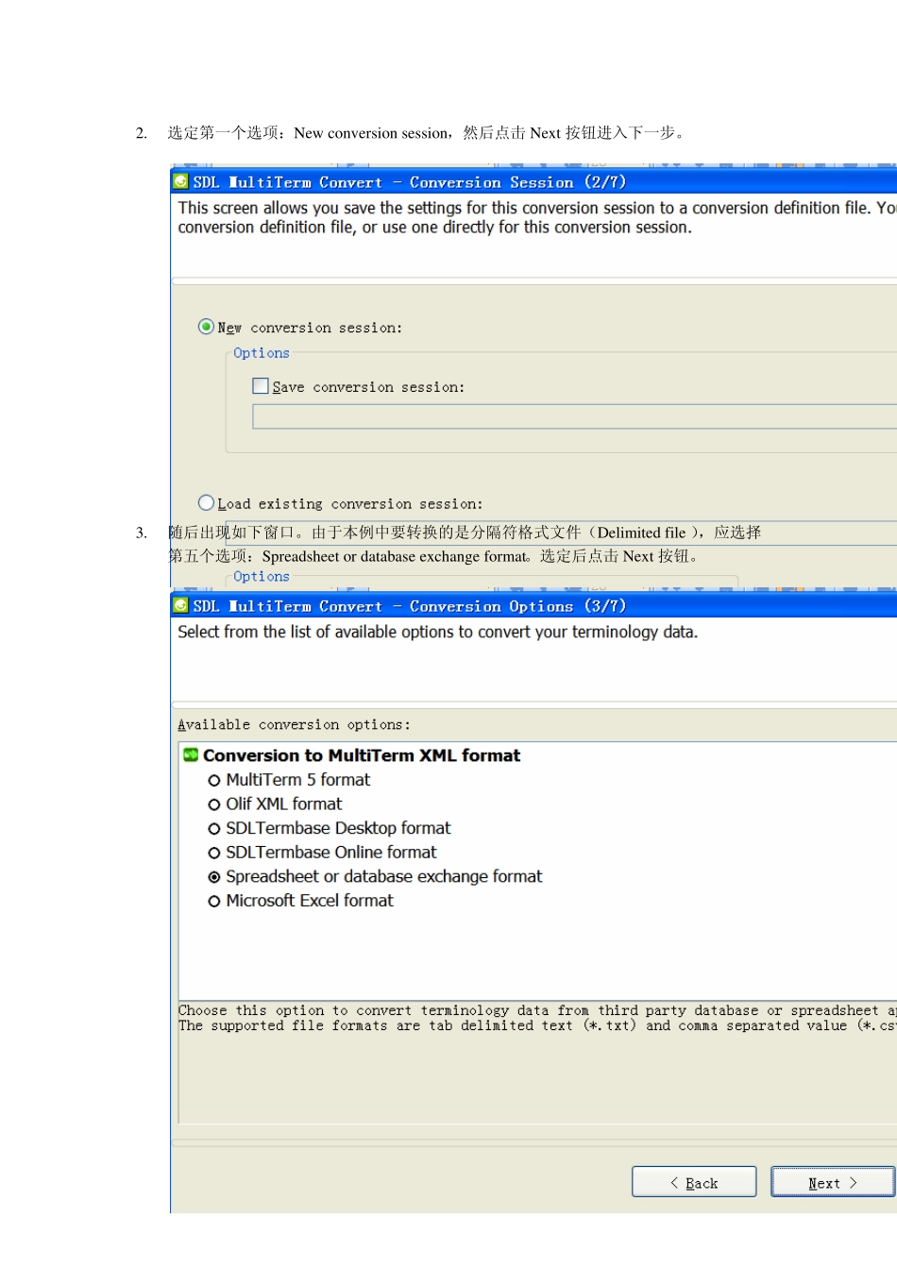Choose Load existing conversion session radio
Viewport: 897px width, 1269px height.
206,503
